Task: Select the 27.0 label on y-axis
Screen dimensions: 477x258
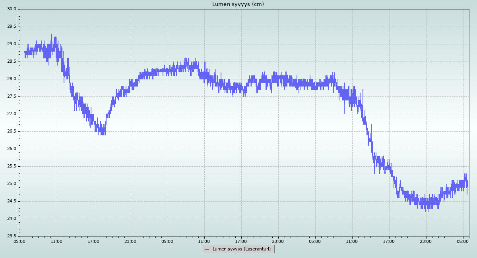Action: point(12,114)
